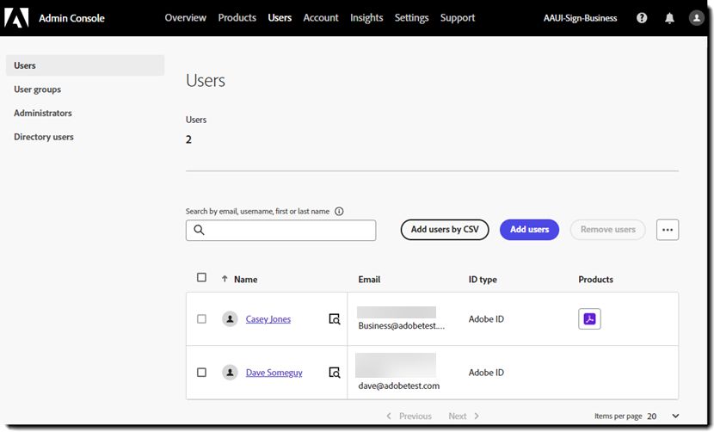Viewport: 714px width, 432px height.
Task: Sort by the Name column arrow
Action: pyautogui.click(x=225, y=279)
